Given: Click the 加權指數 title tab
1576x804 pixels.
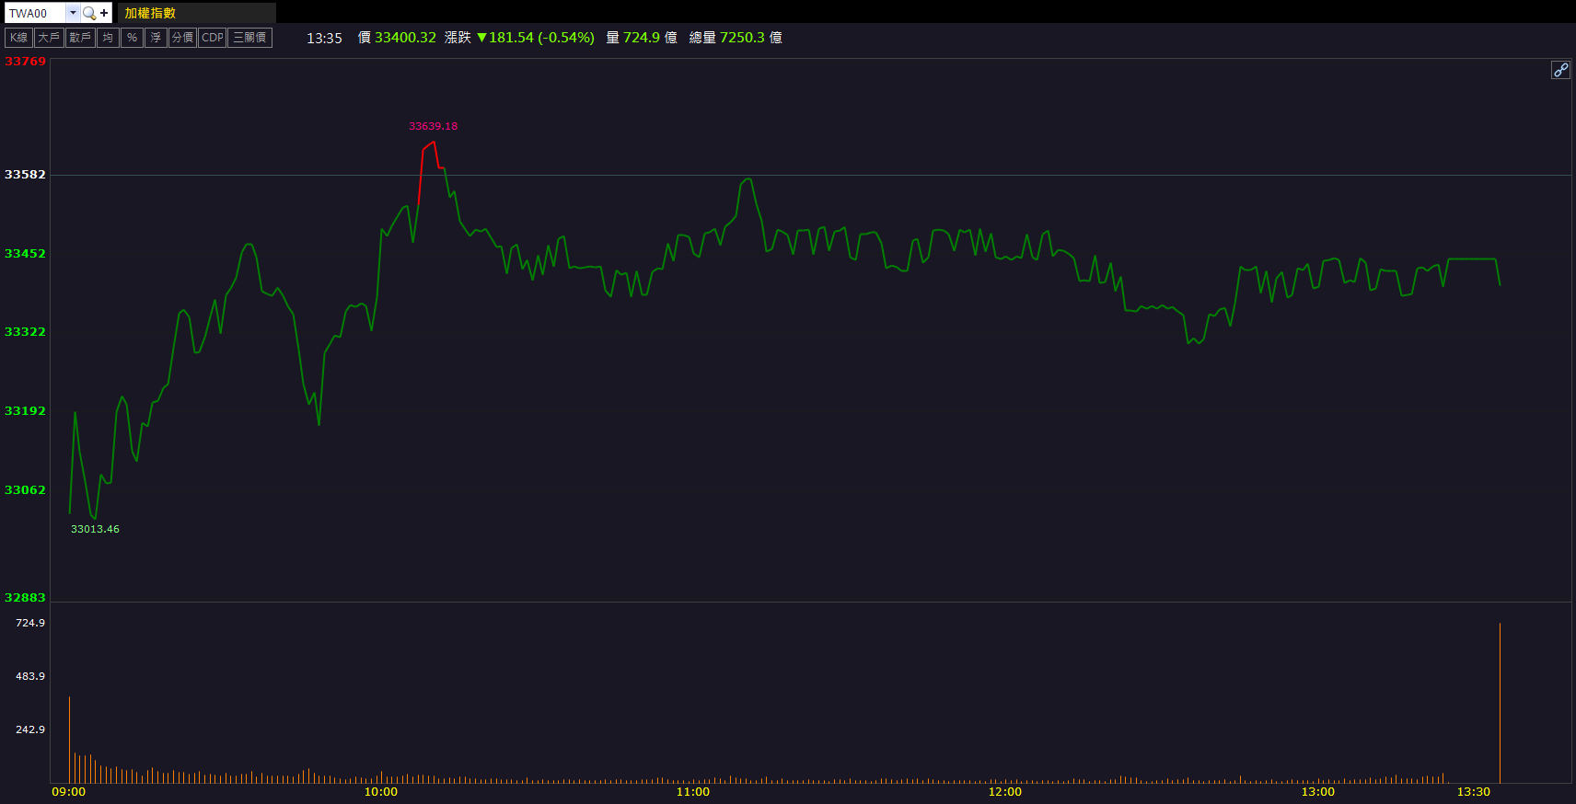Looking at the screenshot, I should tap(150, 13).
